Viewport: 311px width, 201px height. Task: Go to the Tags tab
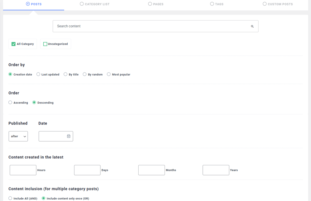[x=217, y=4]
